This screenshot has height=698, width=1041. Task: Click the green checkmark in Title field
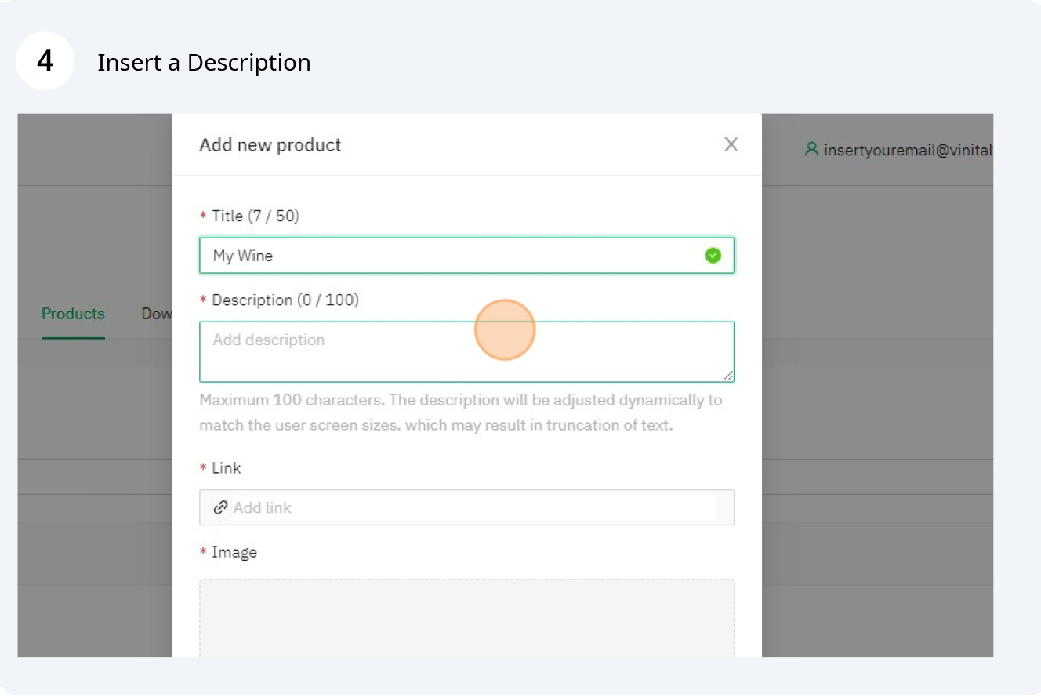click(713, 255)
